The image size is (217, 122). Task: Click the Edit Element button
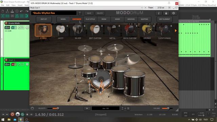164,19
